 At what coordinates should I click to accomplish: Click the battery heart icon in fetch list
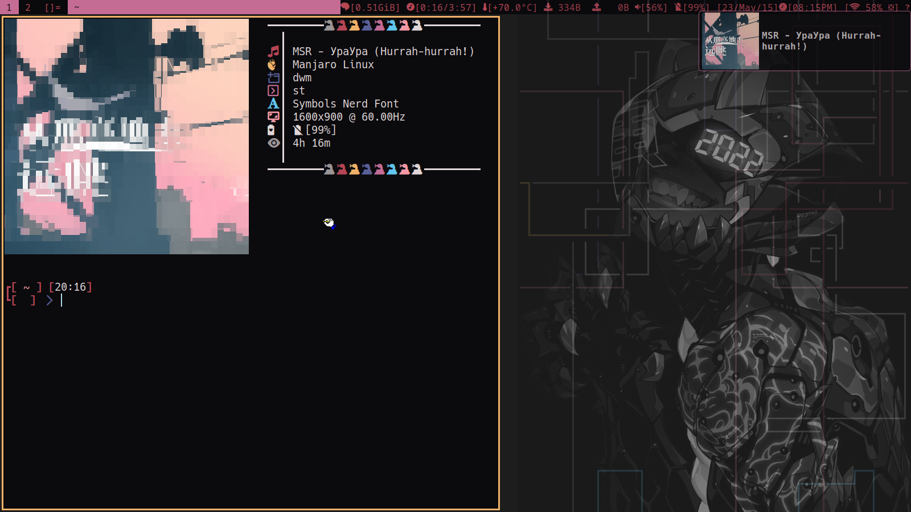tap(271, 130)
